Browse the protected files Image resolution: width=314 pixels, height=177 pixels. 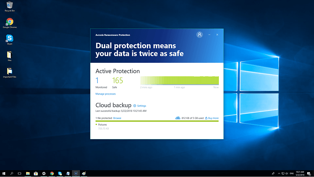(117, 118)
